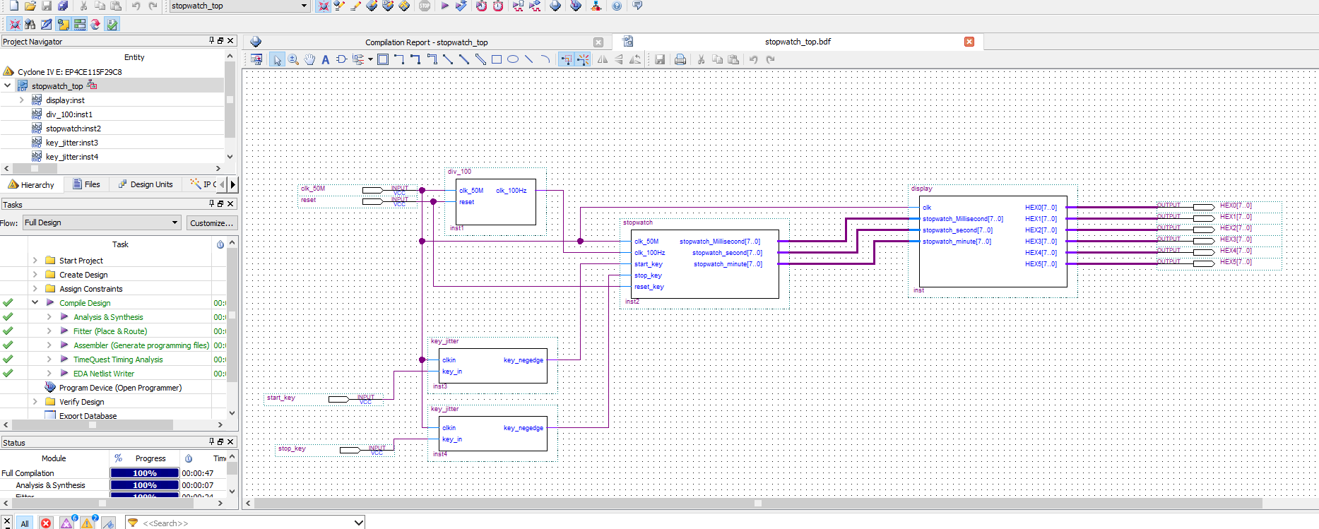Click the Analysis & Synthesis 100% progress bar

coord(145,485)
